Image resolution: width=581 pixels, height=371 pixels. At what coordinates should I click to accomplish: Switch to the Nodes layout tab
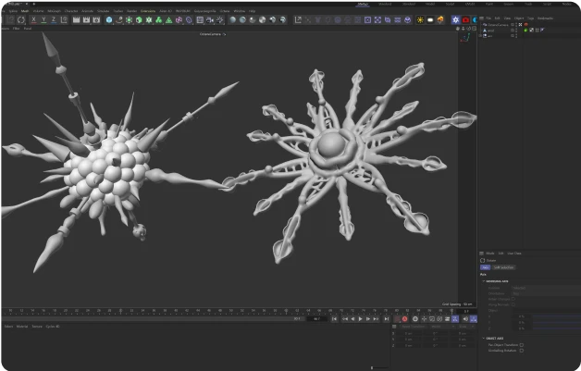click(566, 4)
